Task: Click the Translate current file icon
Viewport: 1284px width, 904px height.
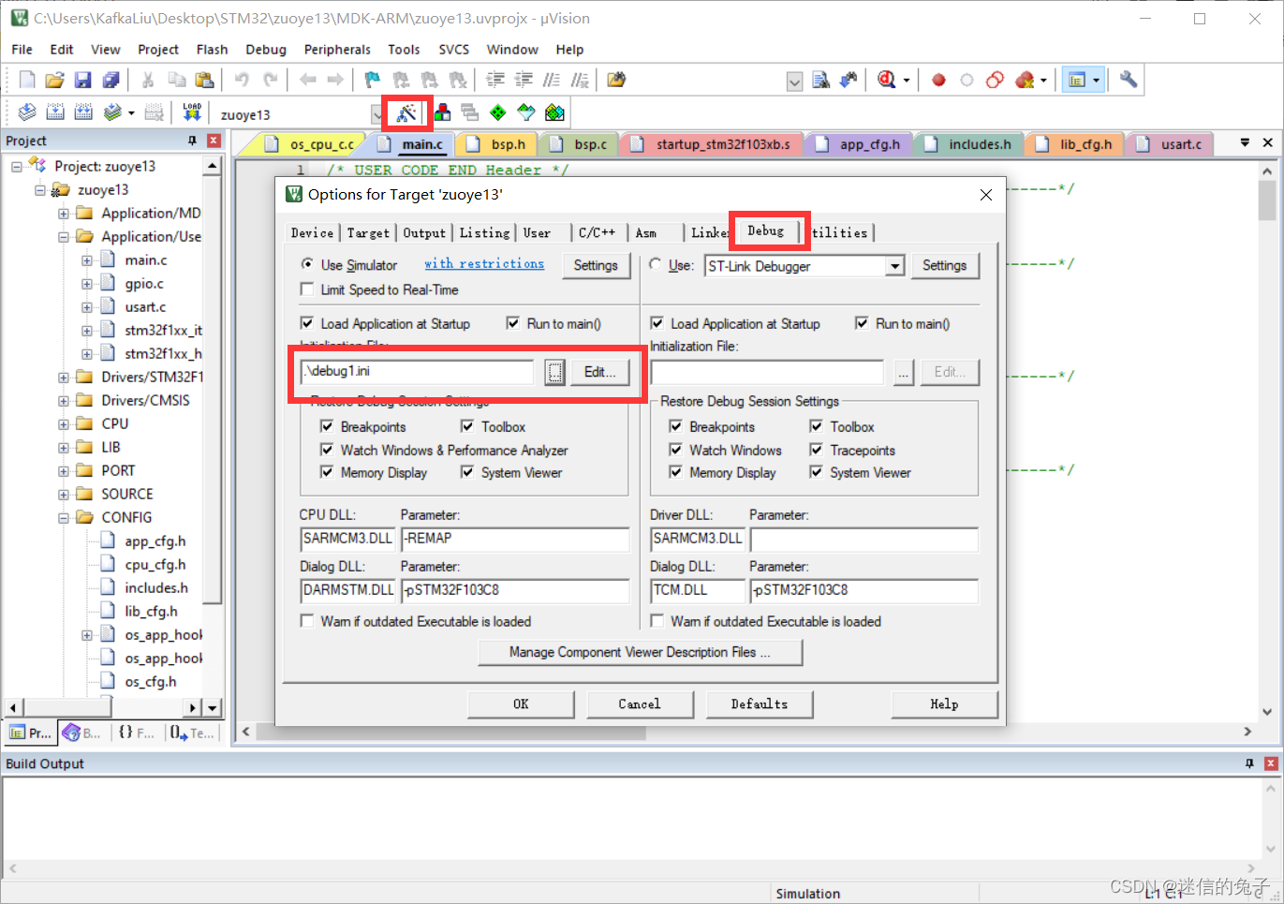Action: point(27,113)
